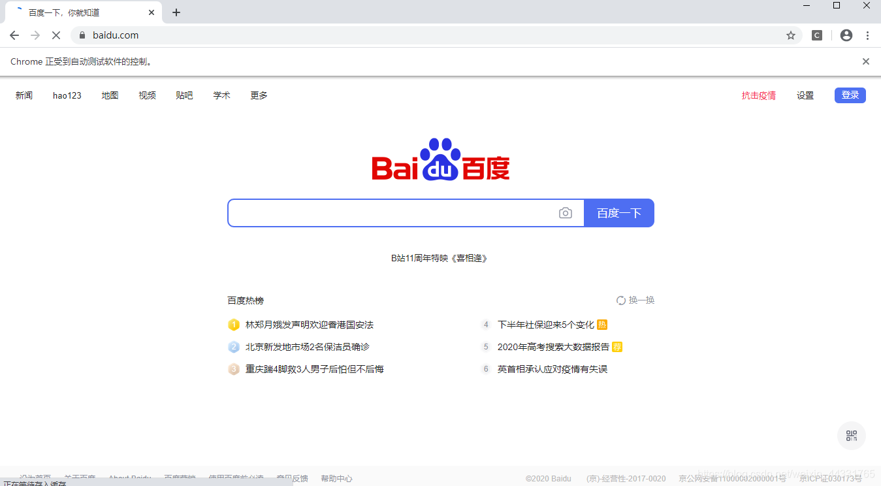The width and height of the screenshot is (881, 486).
Task: Click the 换一换 refresh icon
Action: click(x=621, y=300)
